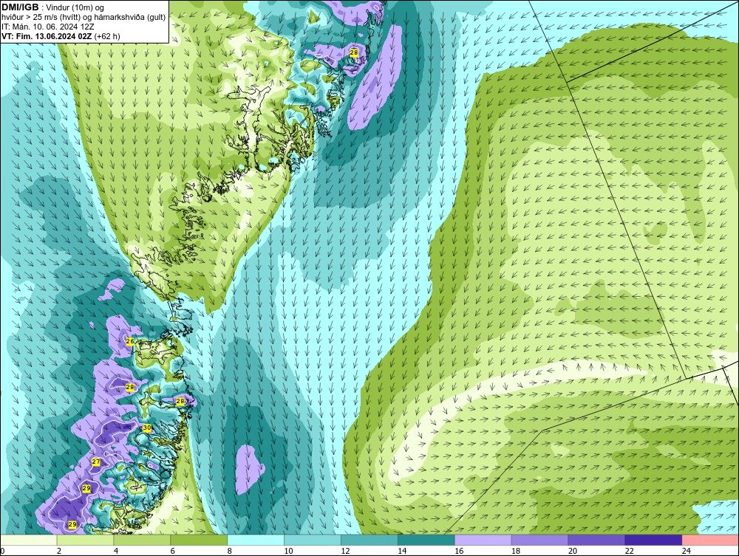Screen dimensions: 739x556
Task: Click the legend scale value 8
Action: pyautogui.click(x=230, y=551)
